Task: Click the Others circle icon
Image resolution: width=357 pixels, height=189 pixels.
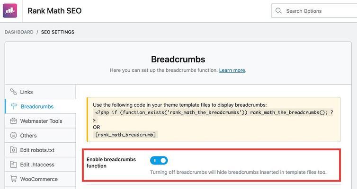Action: [x=13, y=136]
